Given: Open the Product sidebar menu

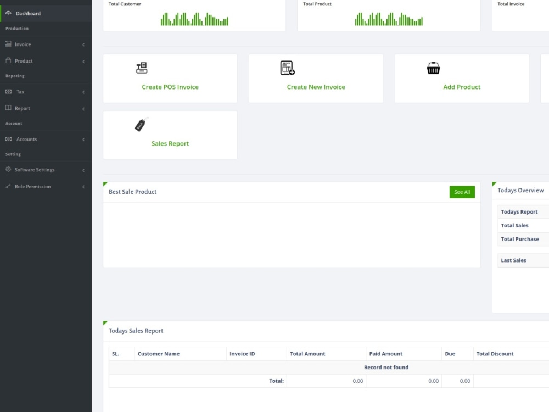Looking at the screenshot, I should (x=46, y=60).
